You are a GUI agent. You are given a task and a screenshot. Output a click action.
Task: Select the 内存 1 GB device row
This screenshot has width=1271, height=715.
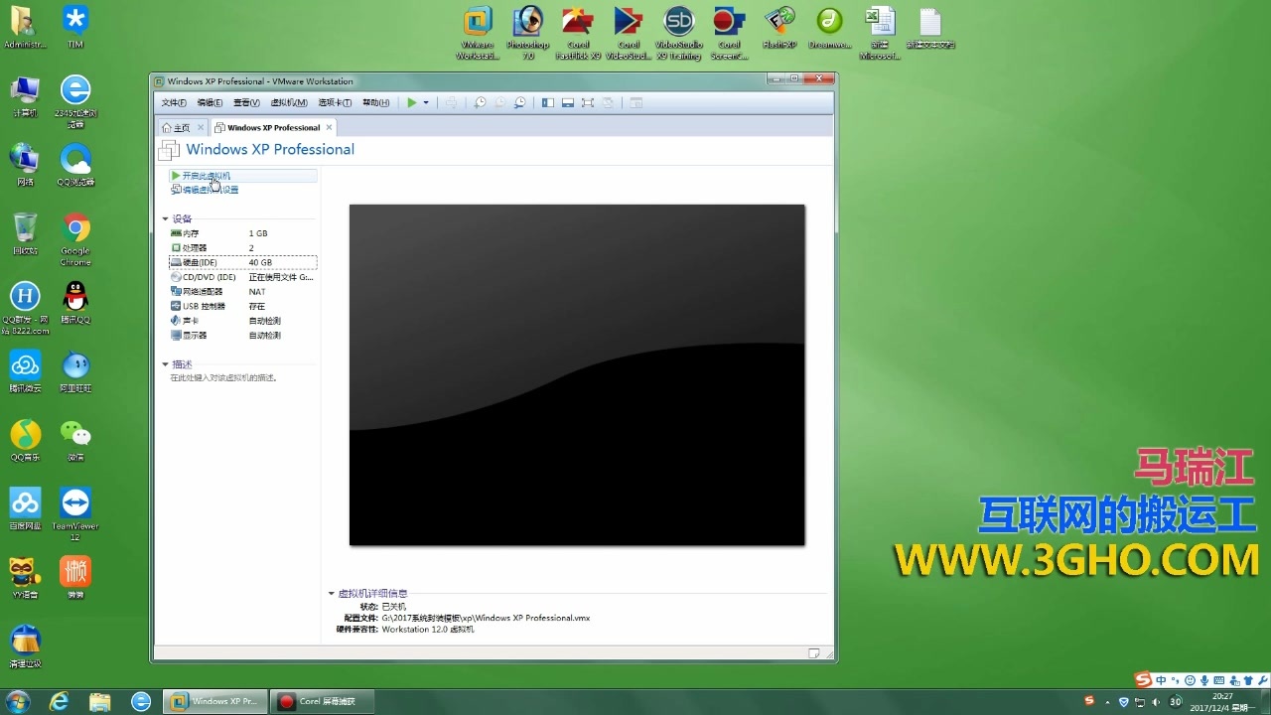click(x=242, y=233)
